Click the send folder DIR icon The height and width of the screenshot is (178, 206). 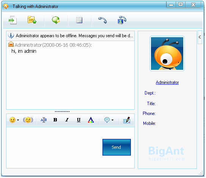pos(32,20)
